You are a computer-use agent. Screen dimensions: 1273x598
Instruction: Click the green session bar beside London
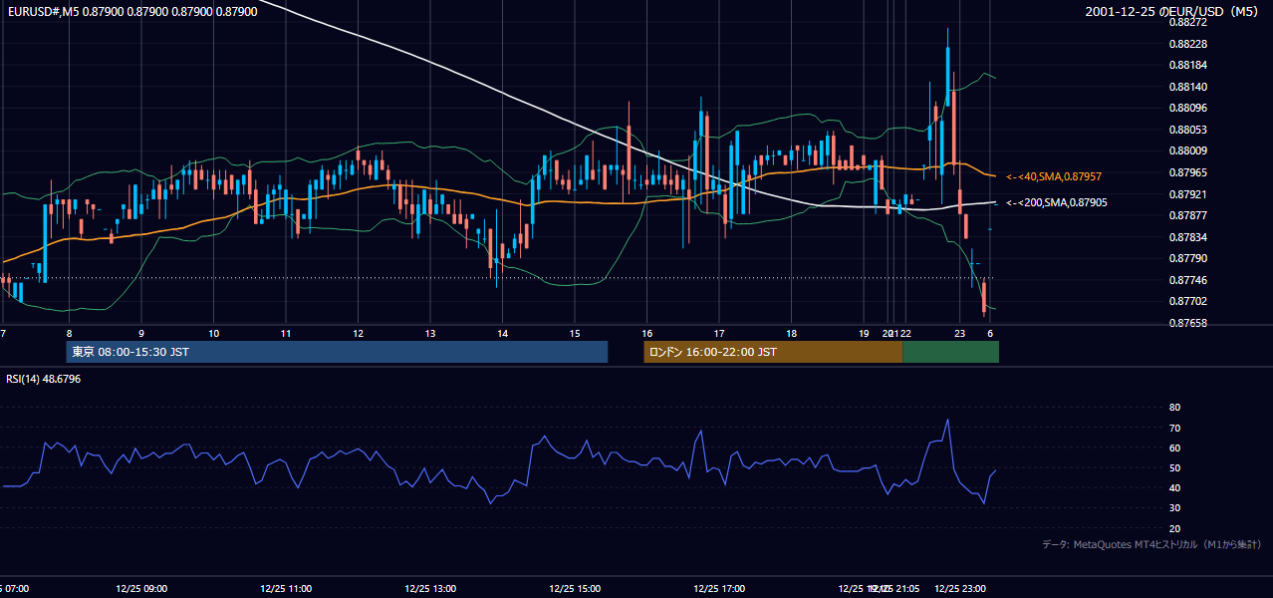tap(950, 352)
